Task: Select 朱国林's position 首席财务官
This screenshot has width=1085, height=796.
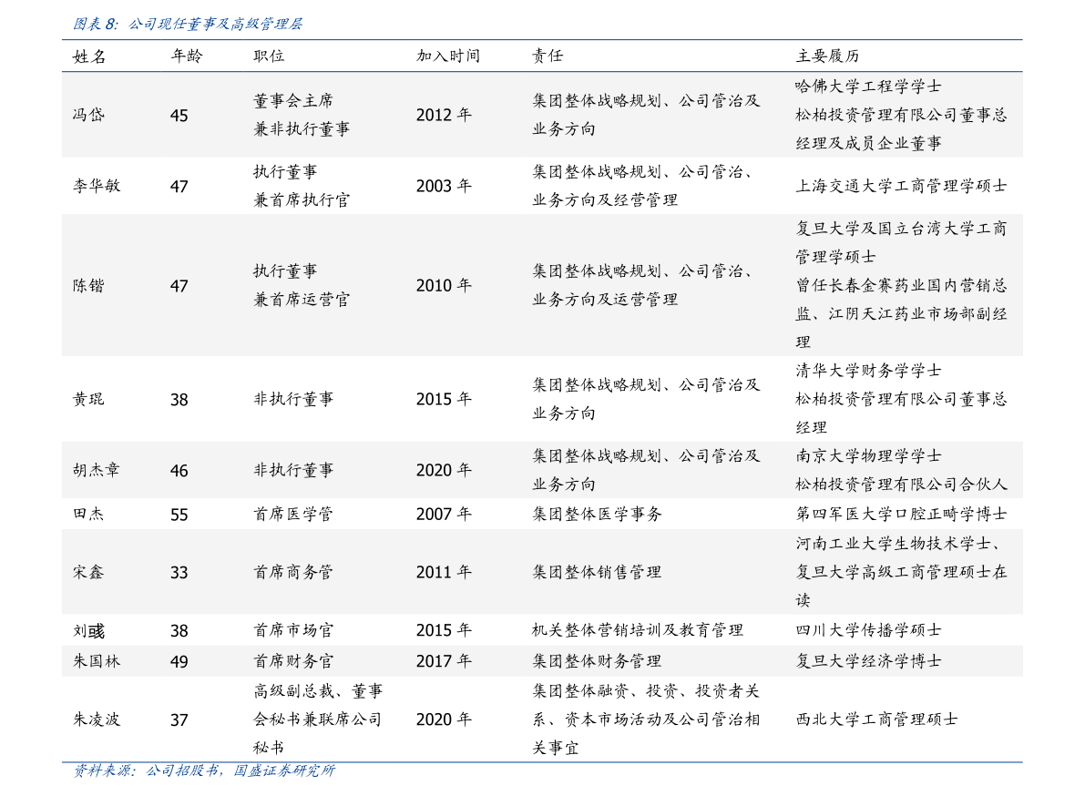Action: [x=293, y=661]
